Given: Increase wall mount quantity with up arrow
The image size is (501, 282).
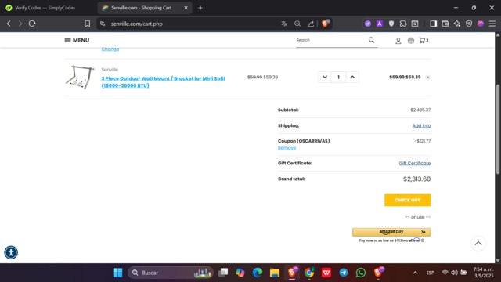Looking at the screenshot, I should point(352,77).
